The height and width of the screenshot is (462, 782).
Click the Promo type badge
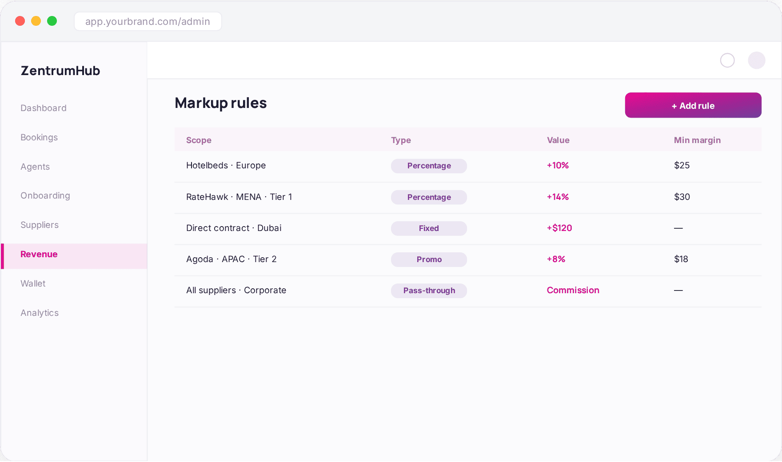[x=429, y=259]
